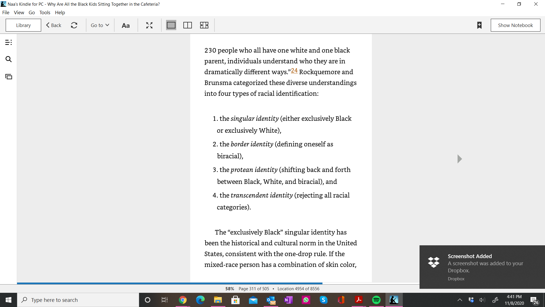Open the Tools menu

coord(45,13)
